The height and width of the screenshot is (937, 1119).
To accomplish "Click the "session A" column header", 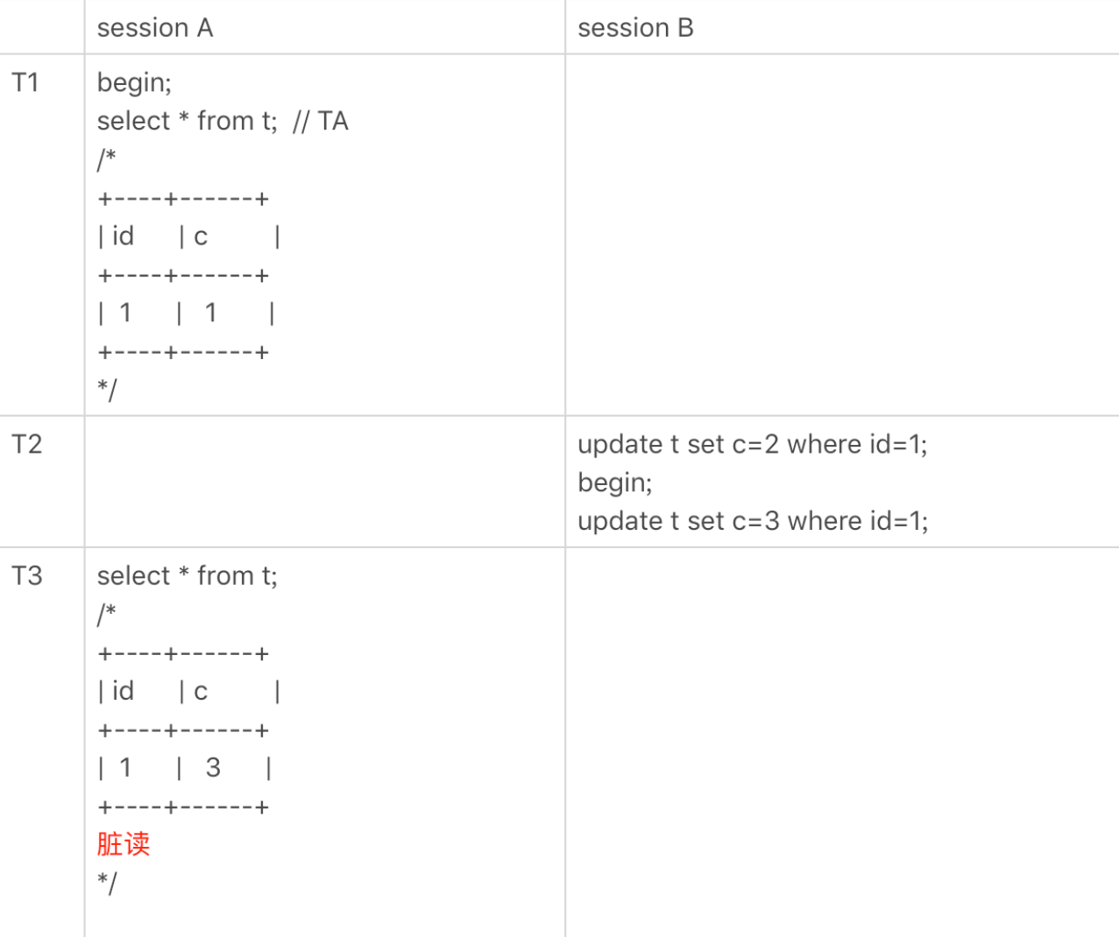I will click(x=155, y=28).
